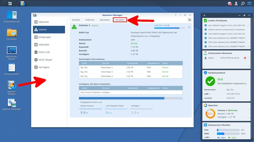Click Keine Ersatz-Festplatten verfügbar row
Screen dimensions: 254x142
131,92
